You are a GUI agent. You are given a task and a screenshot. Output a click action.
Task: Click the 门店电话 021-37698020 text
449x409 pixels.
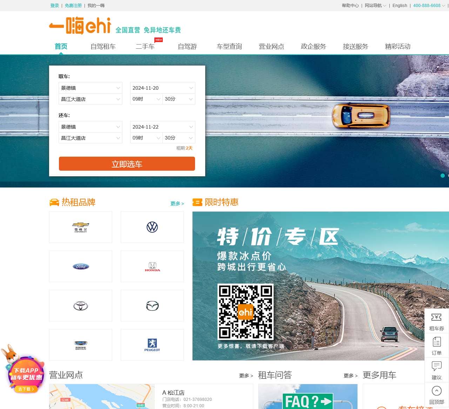coord(187,400)
